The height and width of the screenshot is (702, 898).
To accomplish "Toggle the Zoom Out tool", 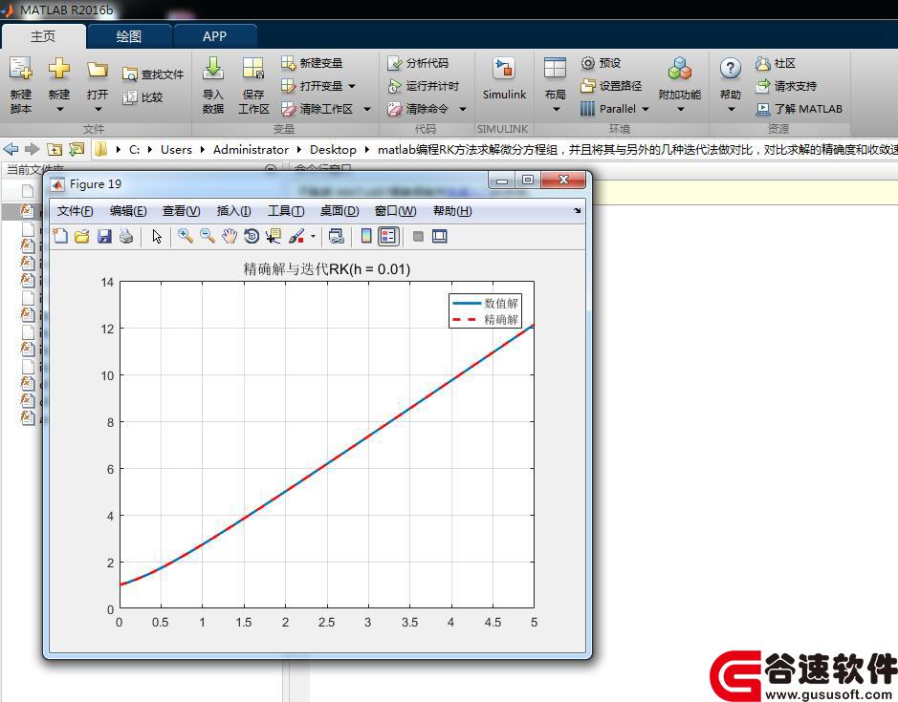I will 208,236.
